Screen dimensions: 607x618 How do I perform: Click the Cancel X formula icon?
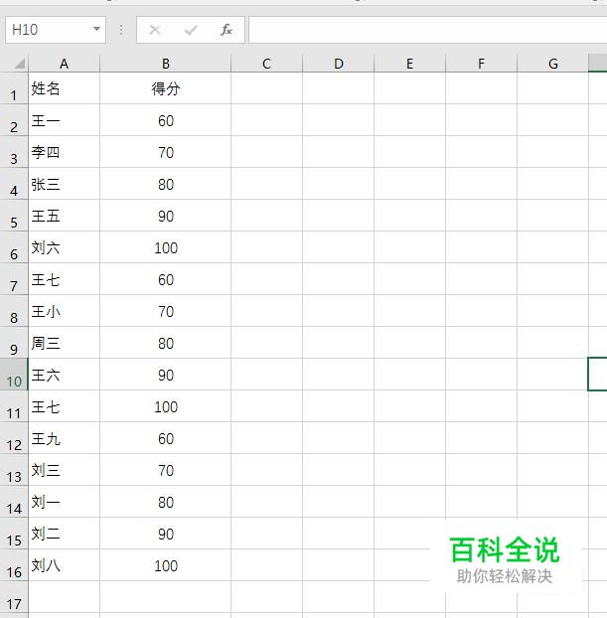tap(155, 30)
